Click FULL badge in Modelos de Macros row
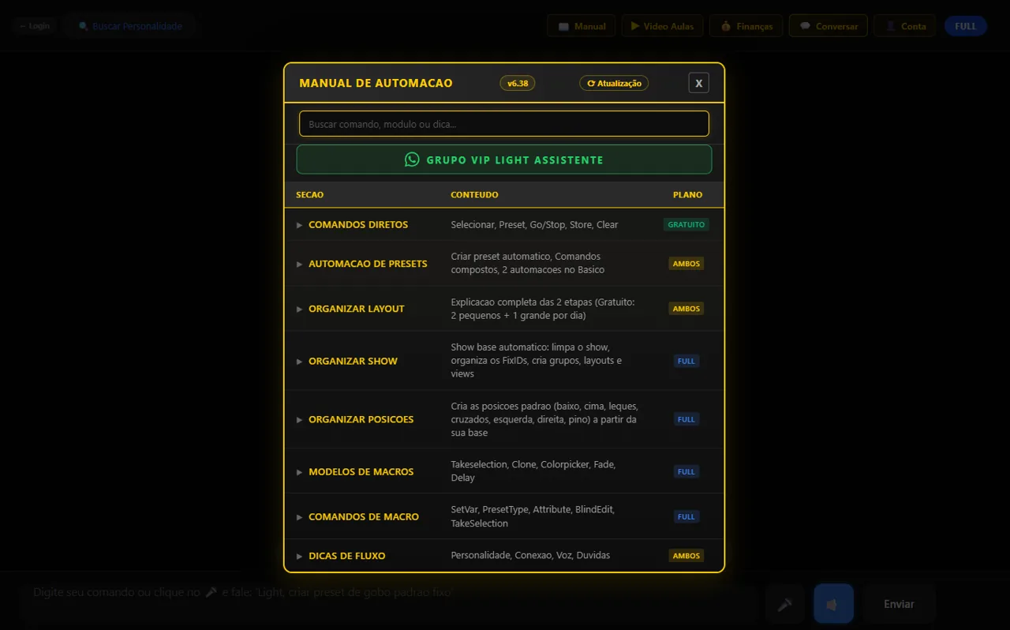Screen dimensions: 1010x630 click(x=686, y=471)
